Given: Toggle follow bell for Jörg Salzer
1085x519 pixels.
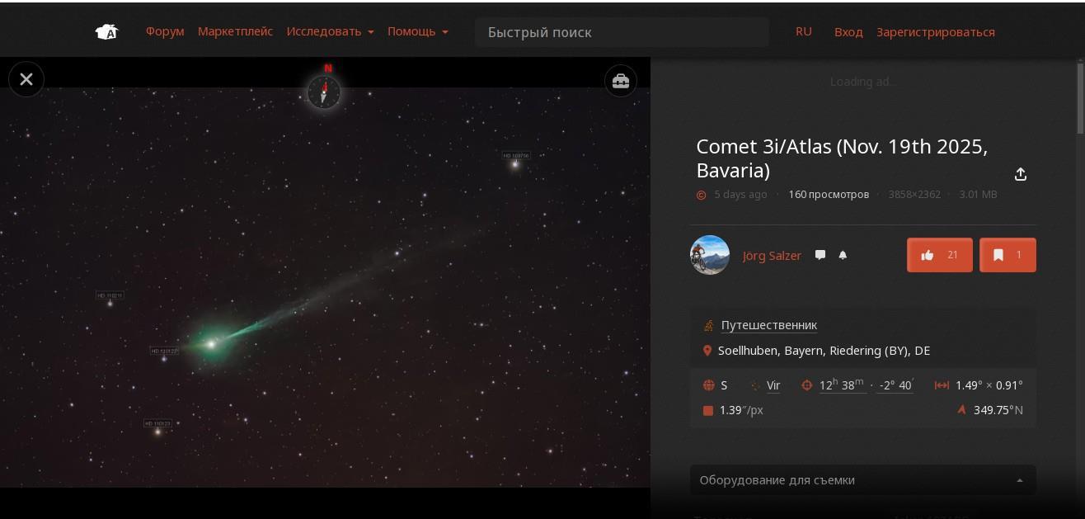Looking at the screenshot, I should click(x=843, y=255).
